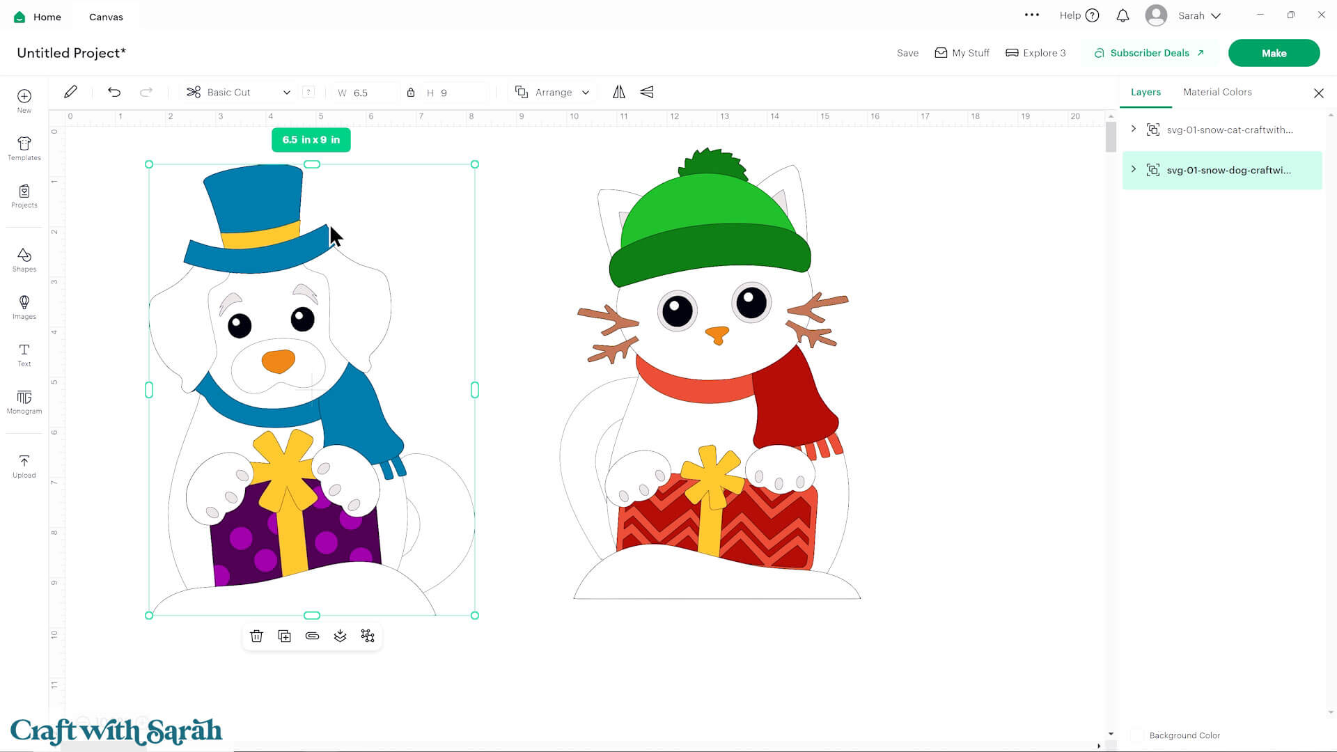Select the Shapes tool in the sidebar
The height and width of the screenshot is (752, 1337).
24,259
